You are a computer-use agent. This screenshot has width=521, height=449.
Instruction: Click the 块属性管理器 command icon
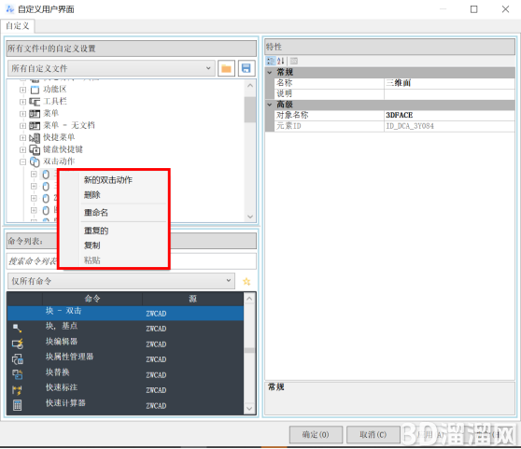point(18,359)
